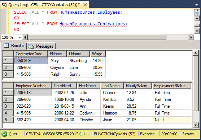
Task: Select the Godwin cell
Action: point(89,113)
